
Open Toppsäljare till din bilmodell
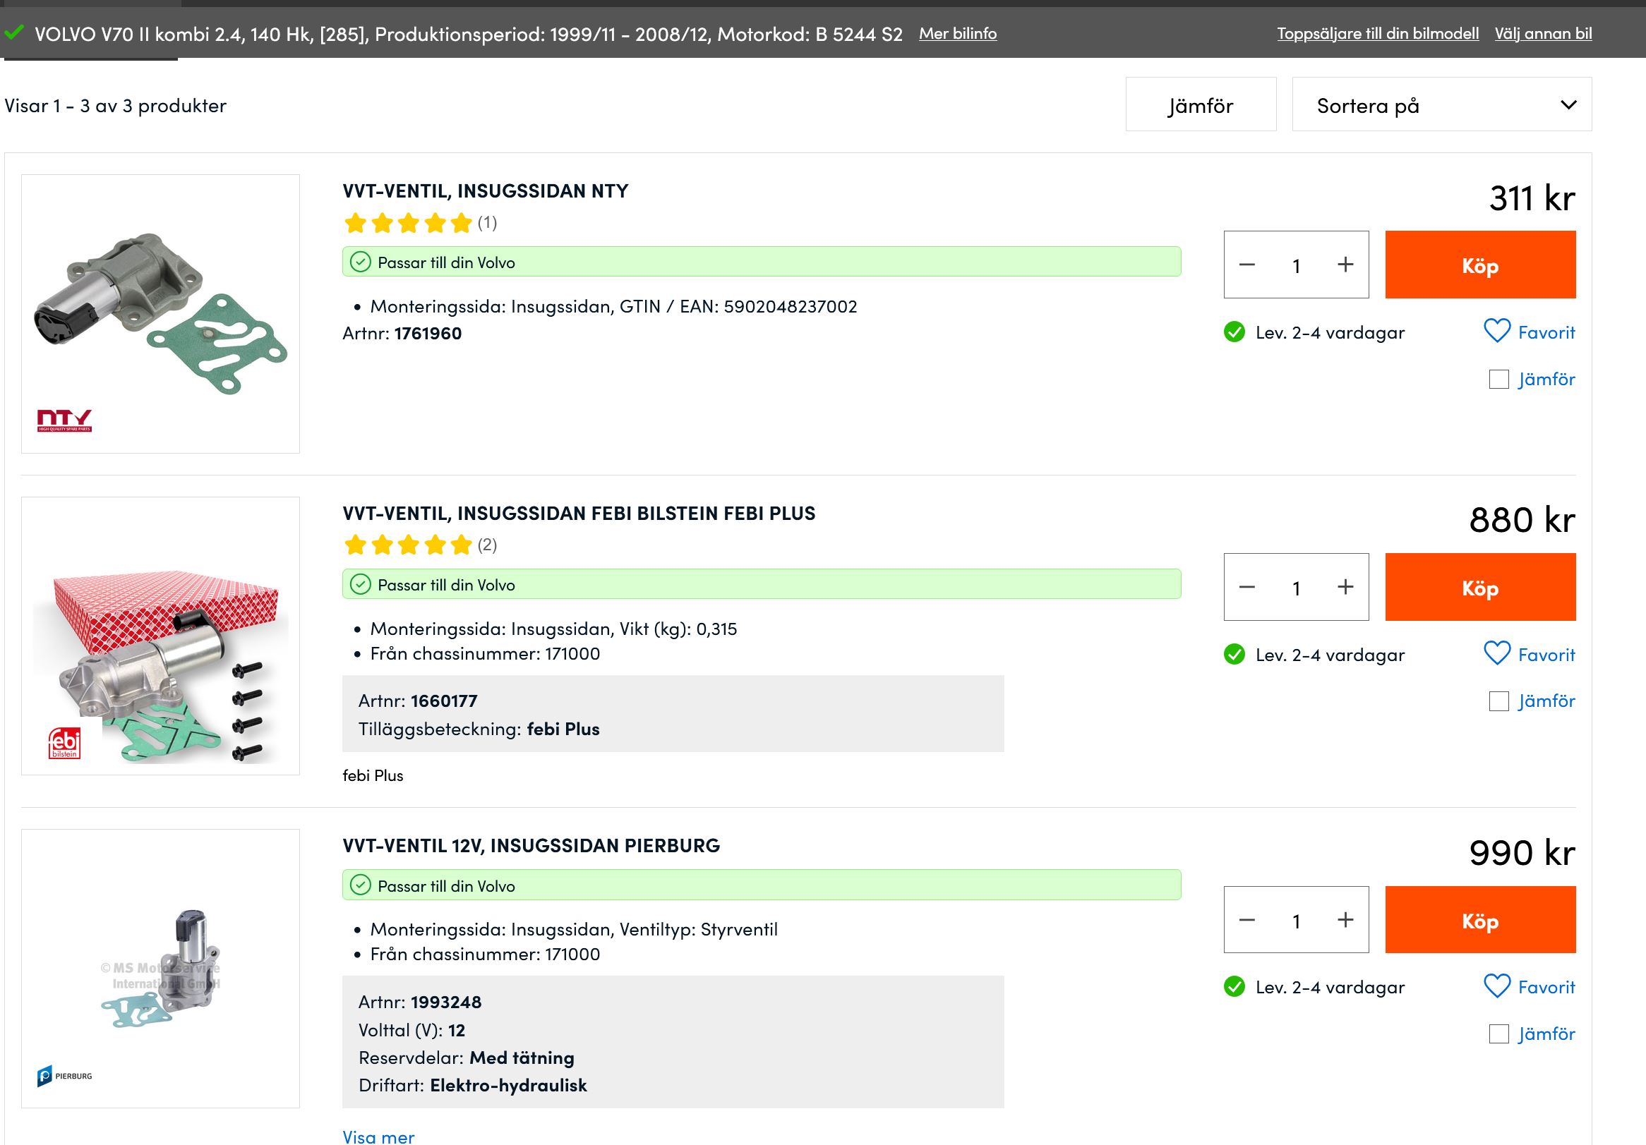coord(1377,33)
